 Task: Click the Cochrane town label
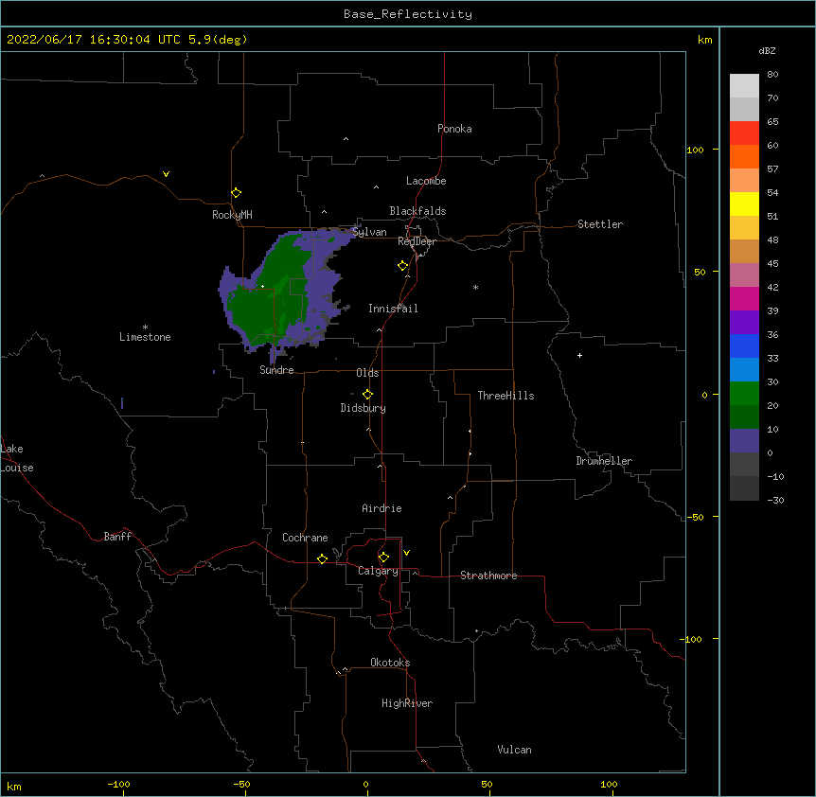pyautogui.click(x=305, y=538)
